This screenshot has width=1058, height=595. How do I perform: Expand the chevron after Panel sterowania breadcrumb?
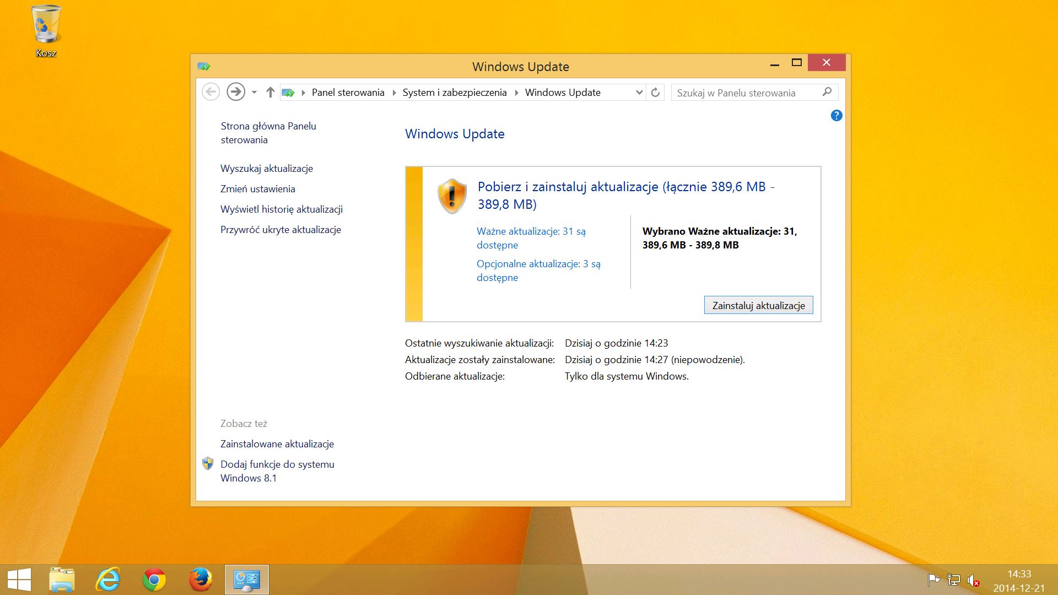pos(394,93)
